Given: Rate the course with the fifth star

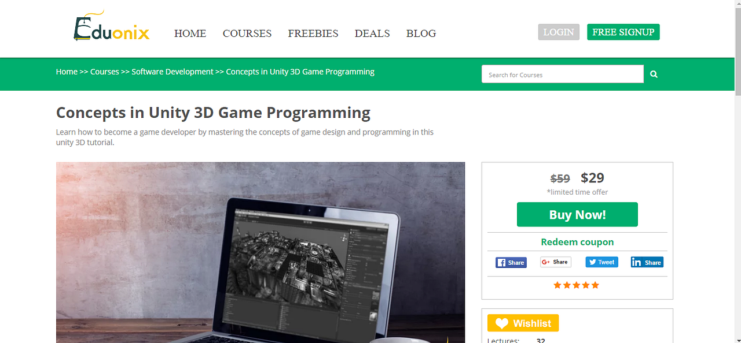Looking at the screenshot, I should [595, 285].
